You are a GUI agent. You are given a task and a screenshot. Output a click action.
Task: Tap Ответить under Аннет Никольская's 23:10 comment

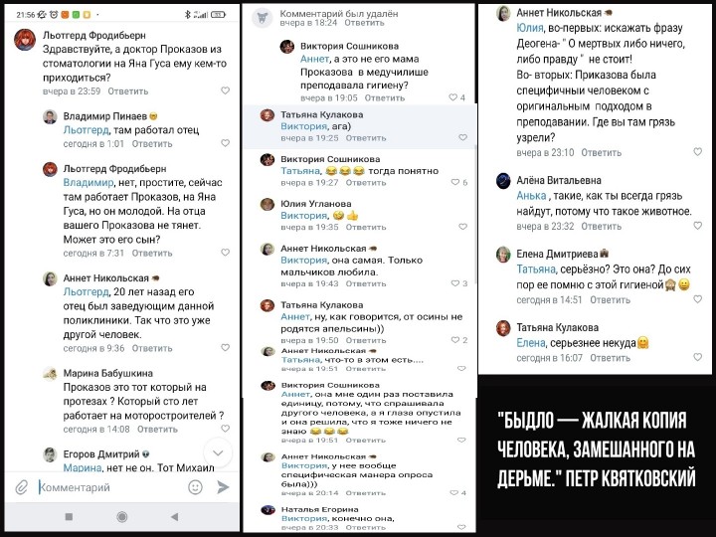click(602, 152)
